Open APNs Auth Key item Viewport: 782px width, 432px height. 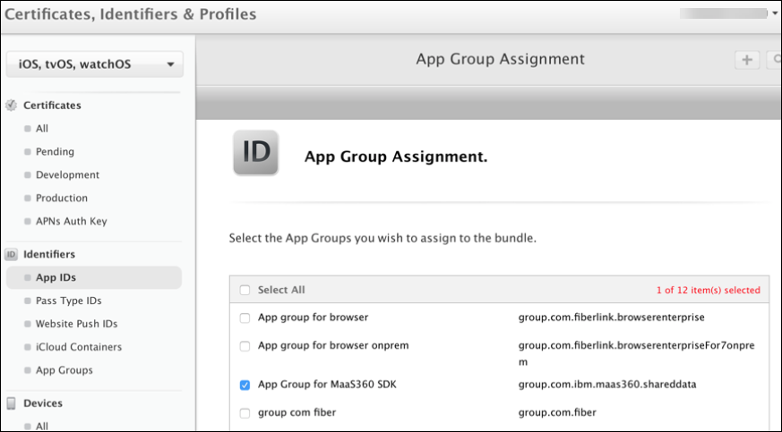[72, 221]
